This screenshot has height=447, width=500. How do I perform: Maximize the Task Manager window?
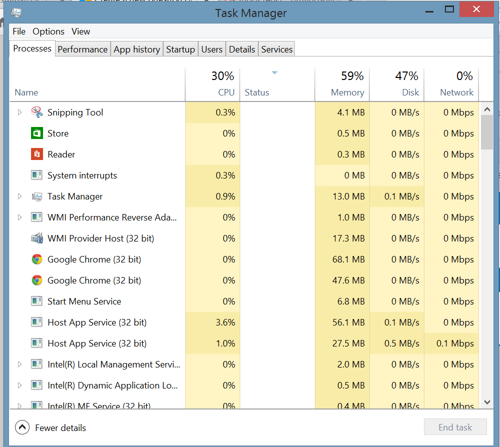pos(449,9)
